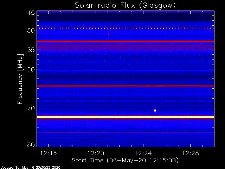Screen dimensions: 225x169
Task: Click the 80 frequency axis label
Action: pyautogui.click(x=31, y=145)
